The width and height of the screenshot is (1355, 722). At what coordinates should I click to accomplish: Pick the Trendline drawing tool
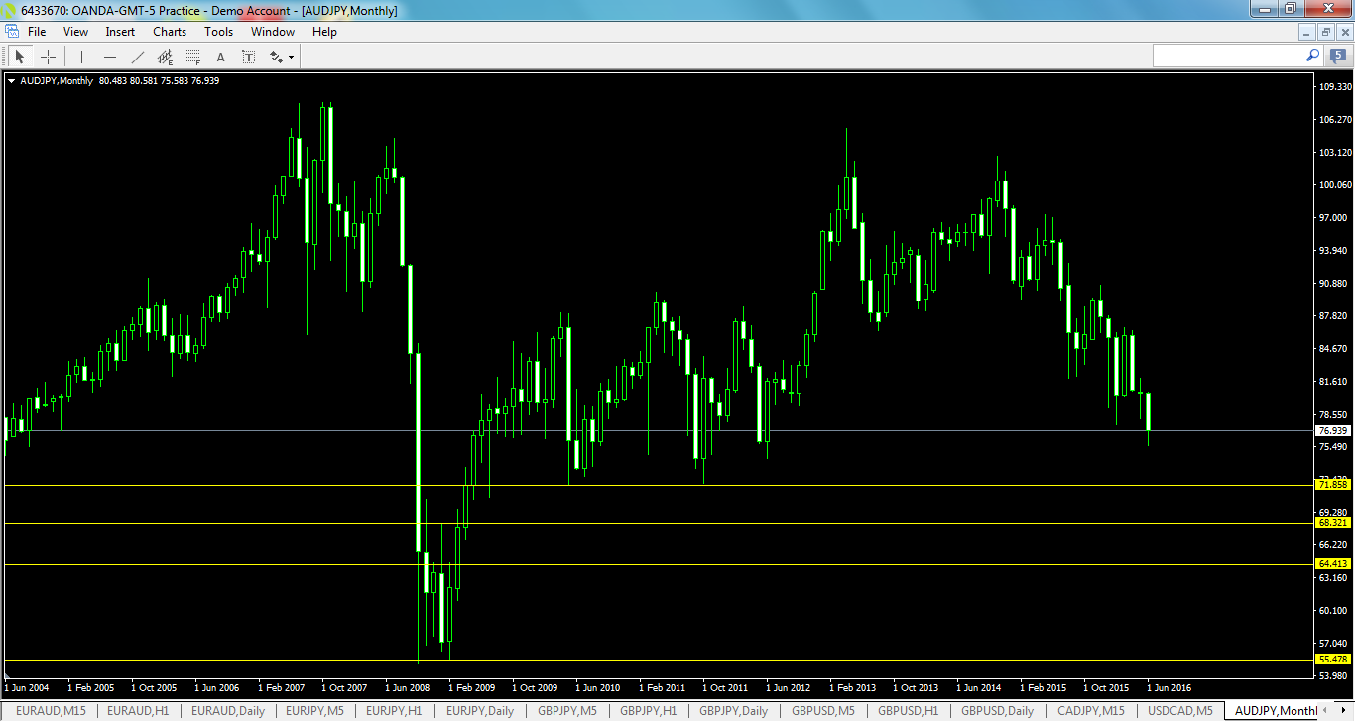point(137,57)
